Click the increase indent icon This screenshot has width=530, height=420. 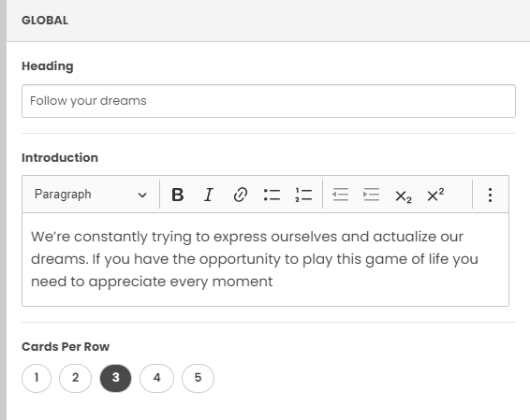coord(371,195)
